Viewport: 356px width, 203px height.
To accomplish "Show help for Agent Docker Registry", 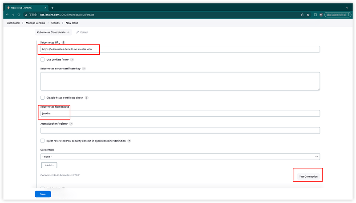I will [x=71, y=124].
